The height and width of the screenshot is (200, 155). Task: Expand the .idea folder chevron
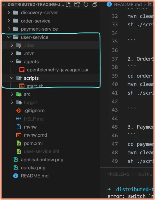tap(12, 45)
